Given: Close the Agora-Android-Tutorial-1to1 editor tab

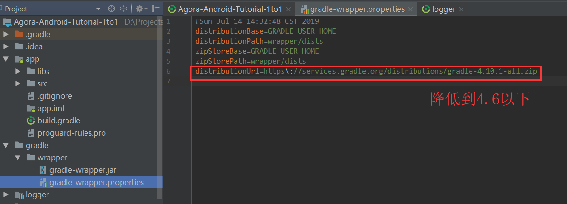Looking at the screenshot, I should (288, 9).
